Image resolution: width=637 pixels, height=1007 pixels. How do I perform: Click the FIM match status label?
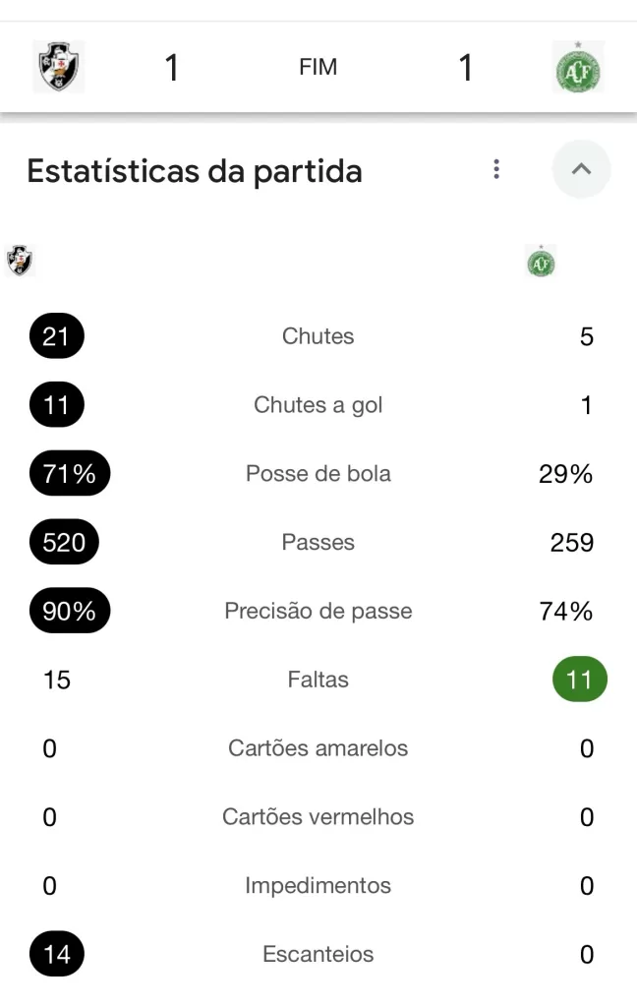coord(318,67)
